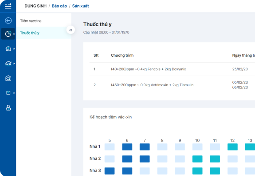Expand submenu arrow beside pig icon
Viewport: 255px width, 176px height.
click(14, 64)
